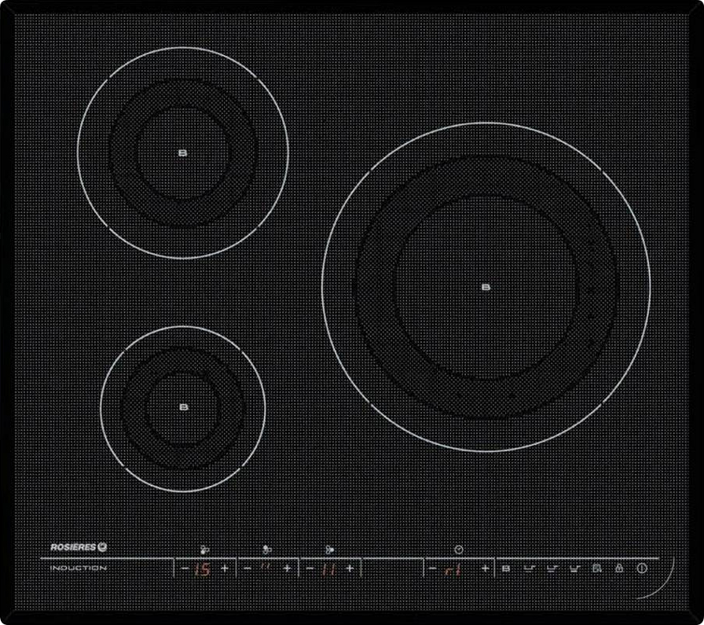The image size is (704, 625).
Task: Tap the memory icon beside the padlock
Action: tap(596, 568)
